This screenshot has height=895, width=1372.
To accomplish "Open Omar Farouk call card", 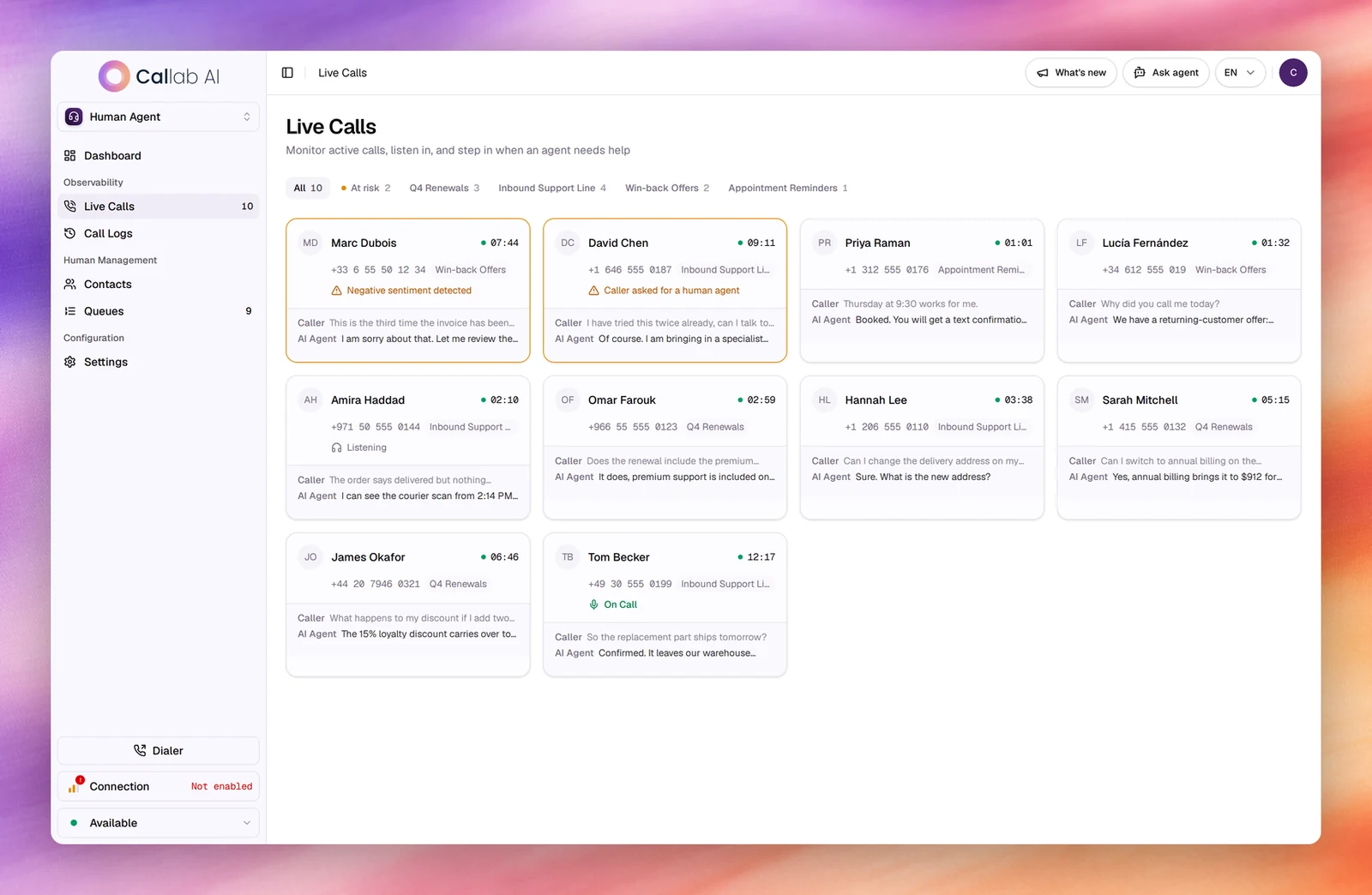I will [665, 447].
